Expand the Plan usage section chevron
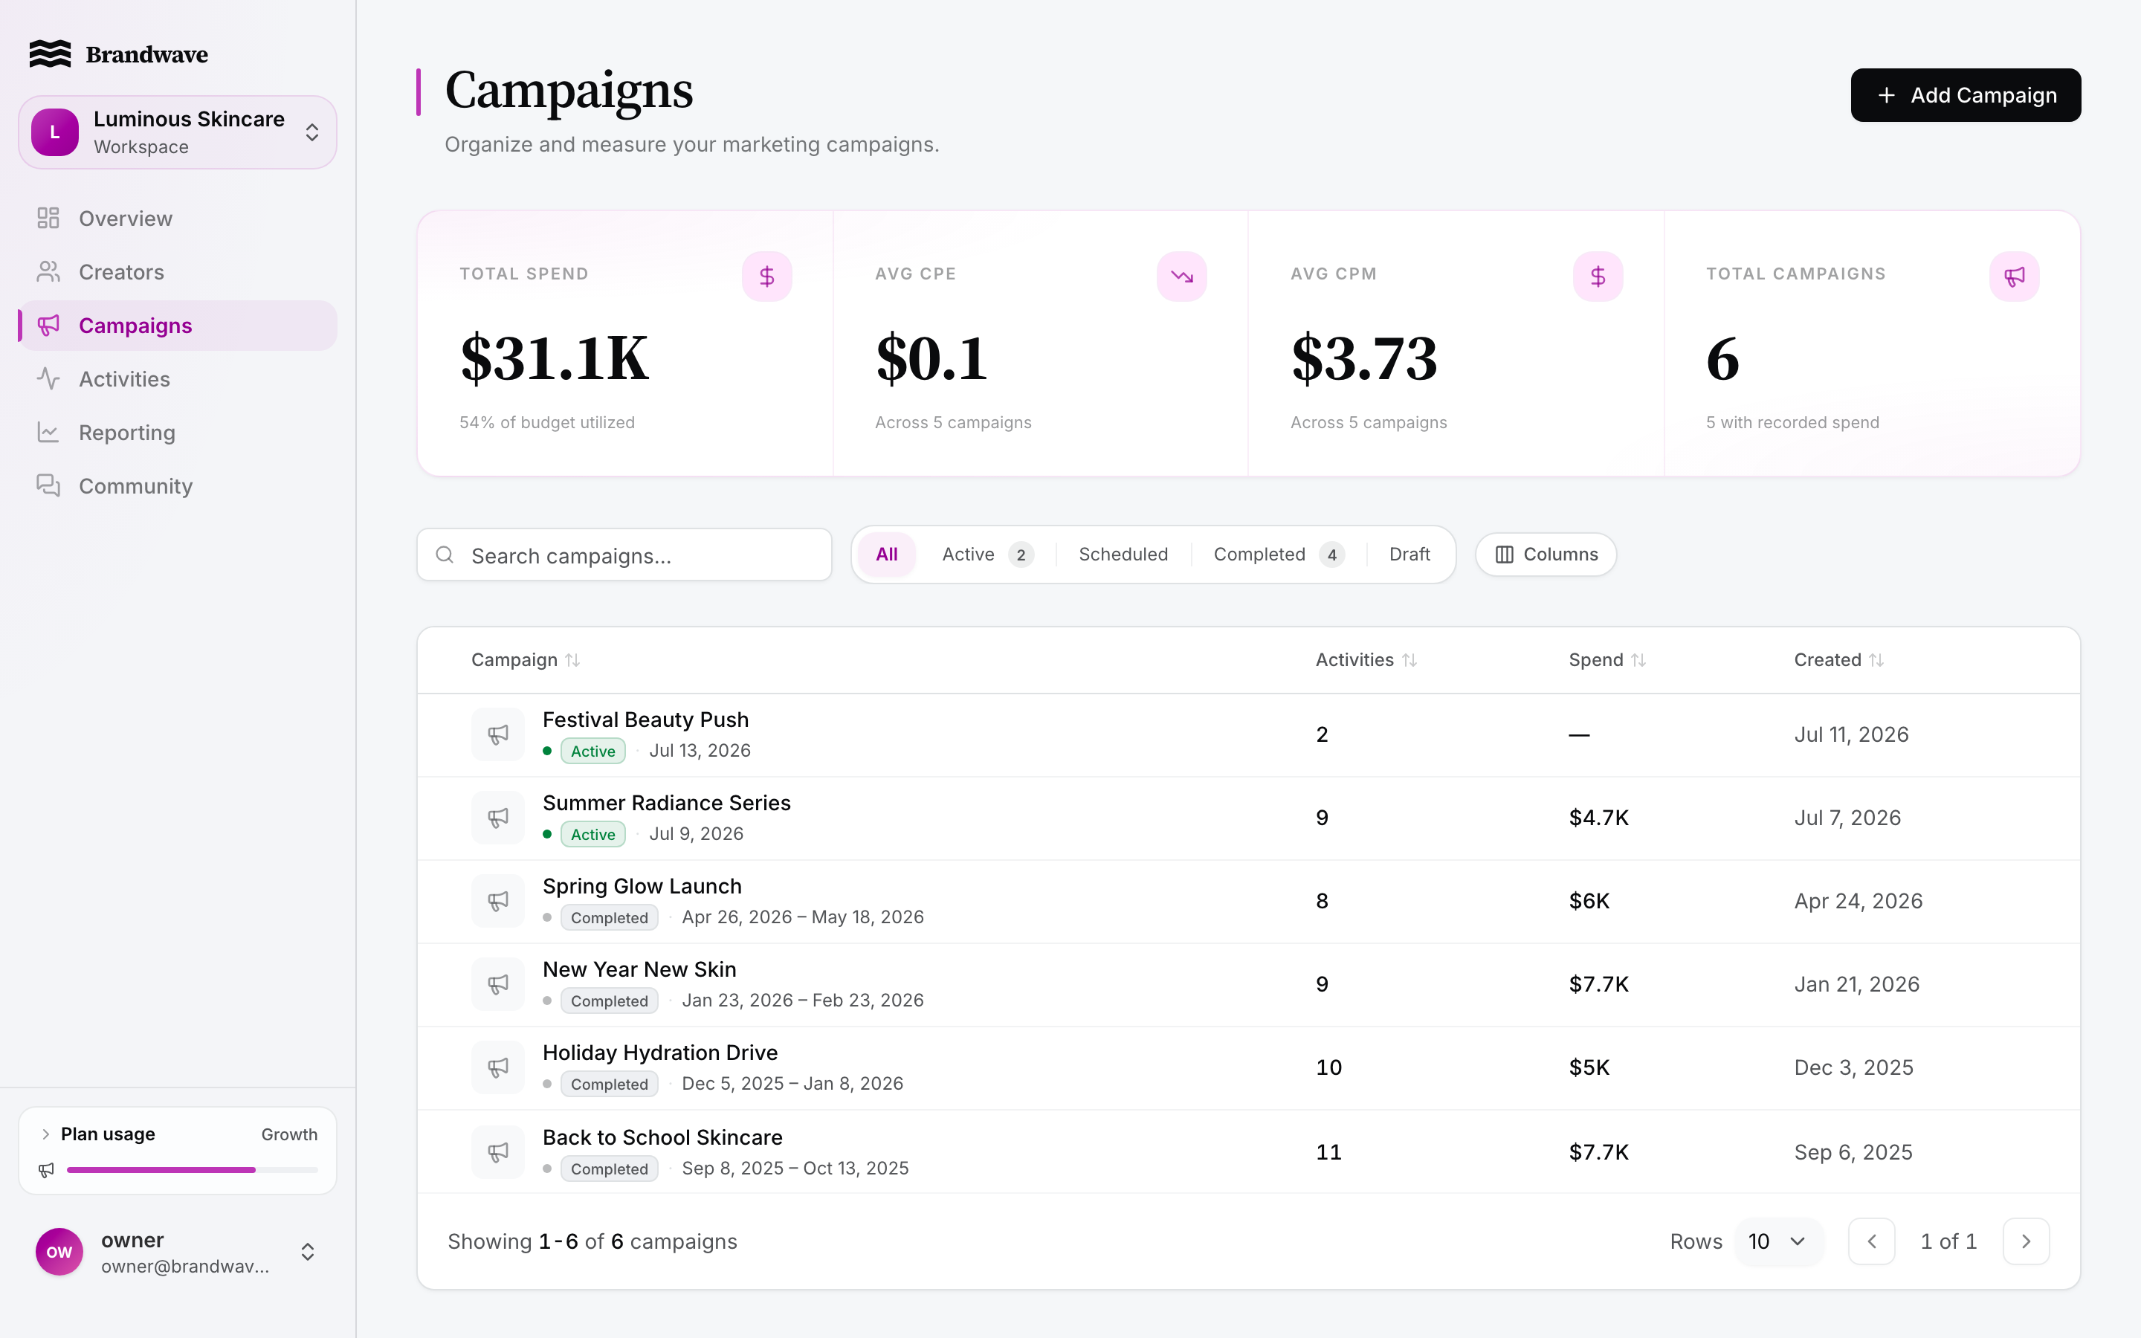 tap(45, 1134)
